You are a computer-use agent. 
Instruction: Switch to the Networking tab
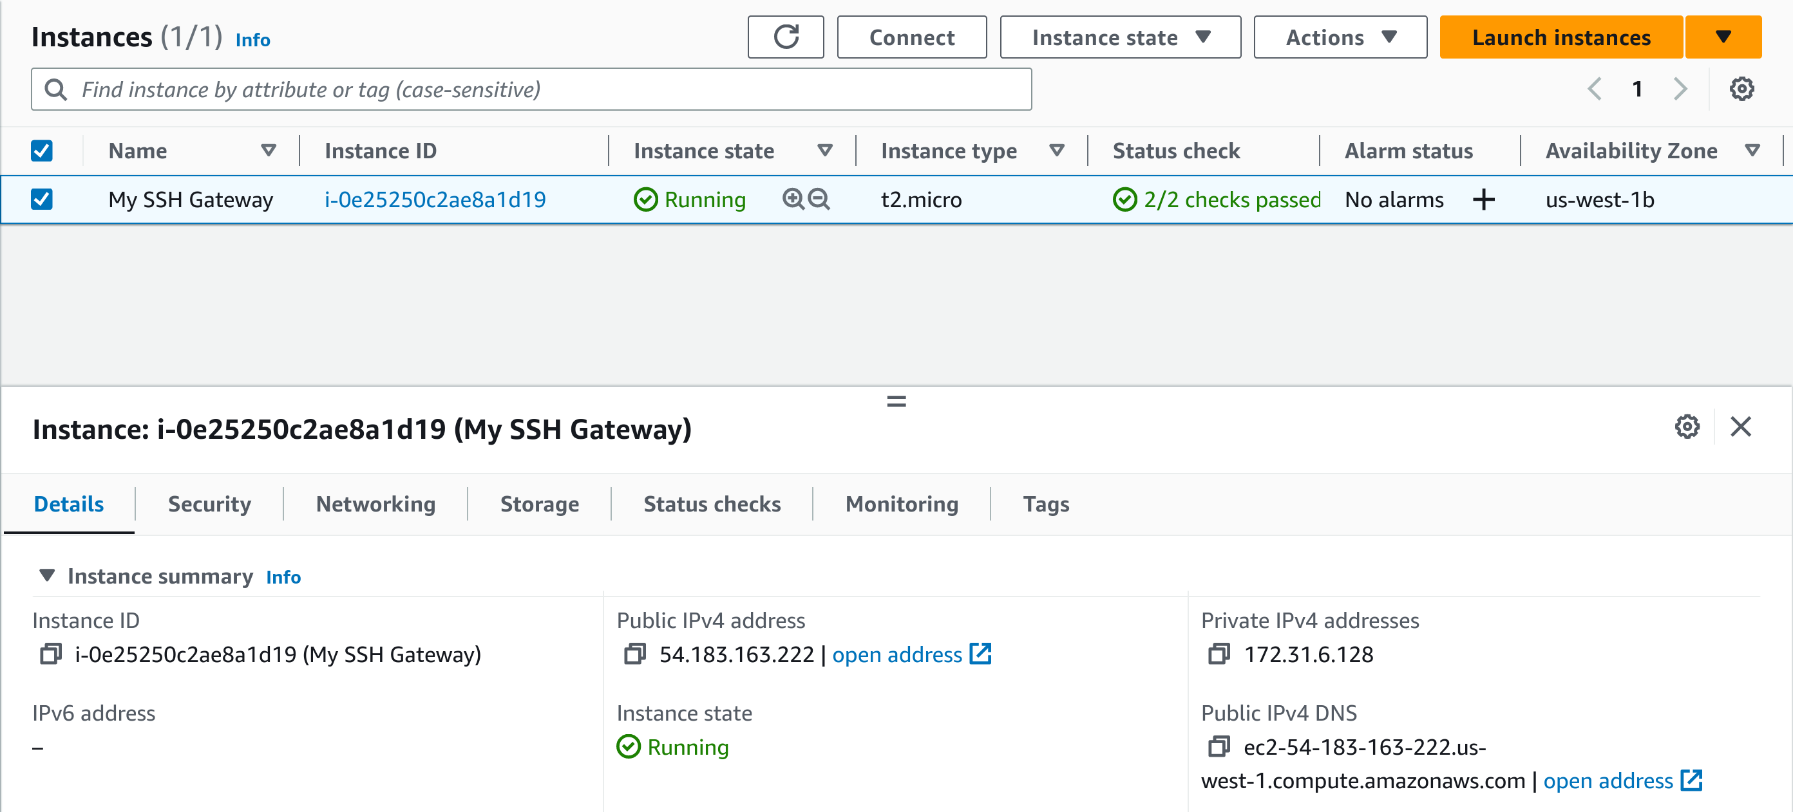[375, 504]
